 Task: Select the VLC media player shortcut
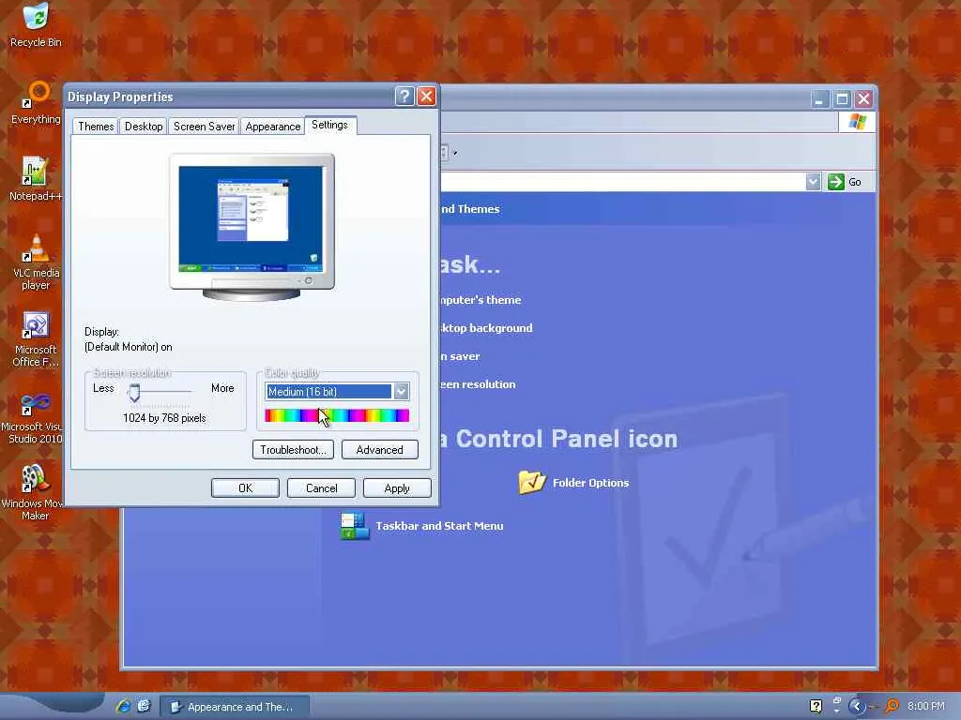tap(36, 262)
